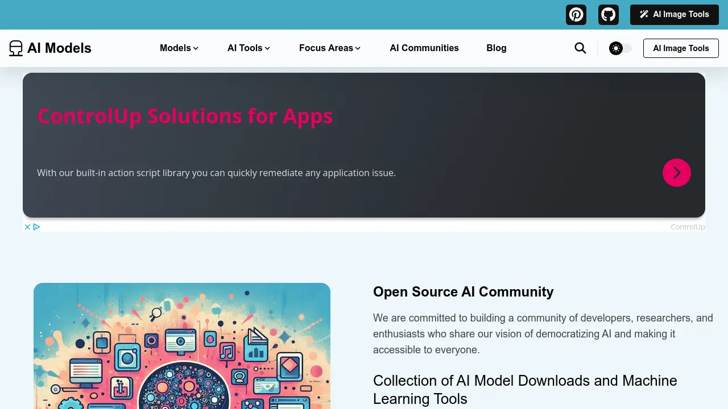Screen dimensions: 728x409
Task: Open the GitHub icon link
Action: point(609,14)
